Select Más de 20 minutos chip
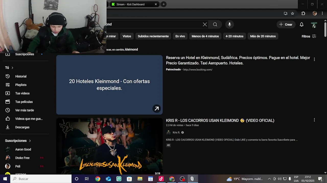The width and height of the screenshot is (327, 183). click(x=263, y=36)
